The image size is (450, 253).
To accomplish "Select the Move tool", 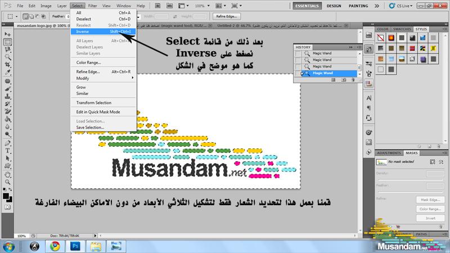I will tap(7, 34).
